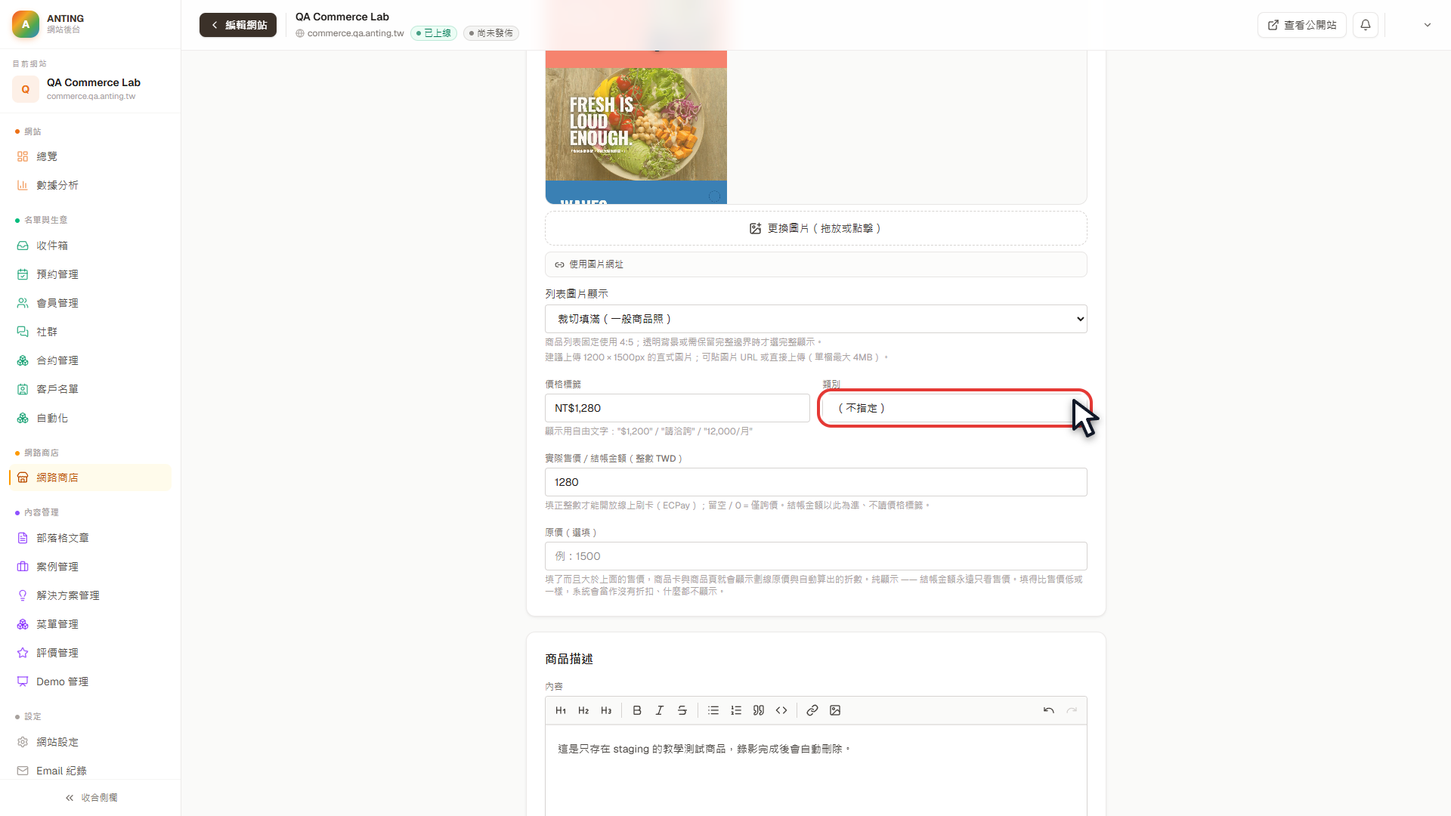The image size is (1451, 816).
Task: Open 評價管理 in sidebar
Action: point(90,653)
